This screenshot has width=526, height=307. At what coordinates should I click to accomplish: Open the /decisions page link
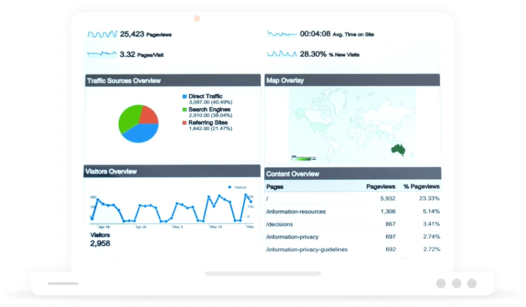(x=280, y=224)
